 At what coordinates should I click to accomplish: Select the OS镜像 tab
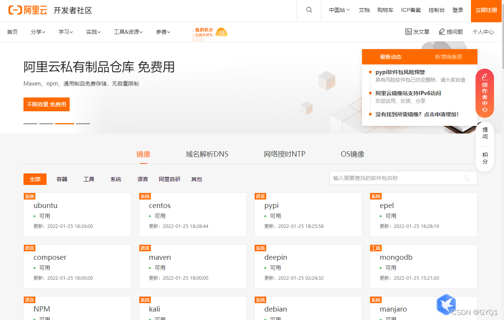pyautogui.click(x=353, y=154)
